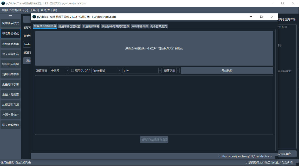Open the 发音语言 中文简 dropdown
Viewport: 299px width, 166px height.
59,71
